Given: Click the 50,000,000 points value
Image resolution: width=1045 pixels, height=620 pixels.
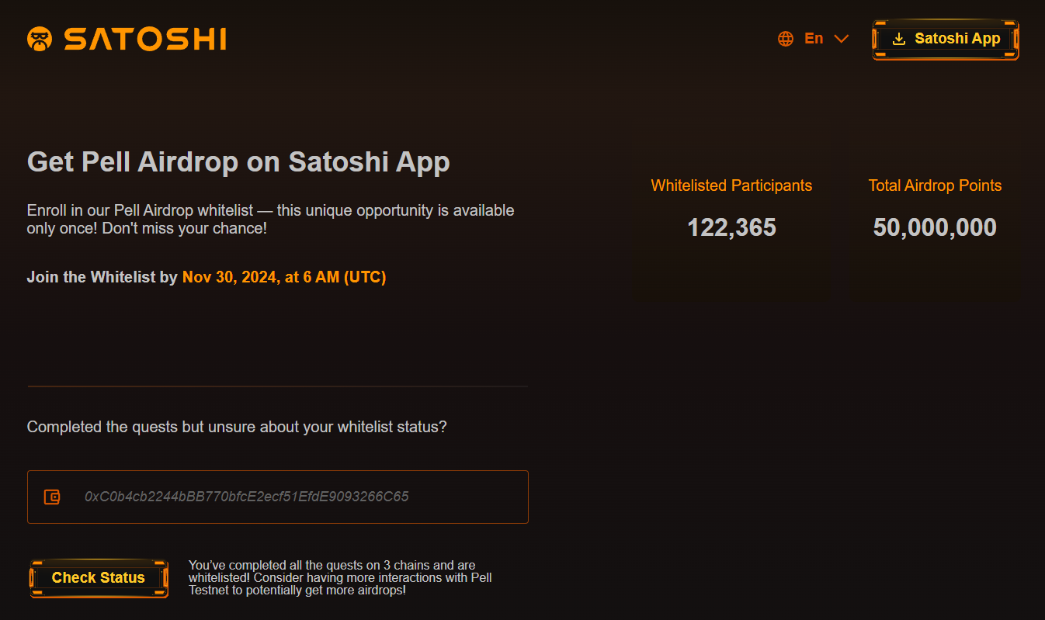Looking at the screenshot, I should [935, 227].
